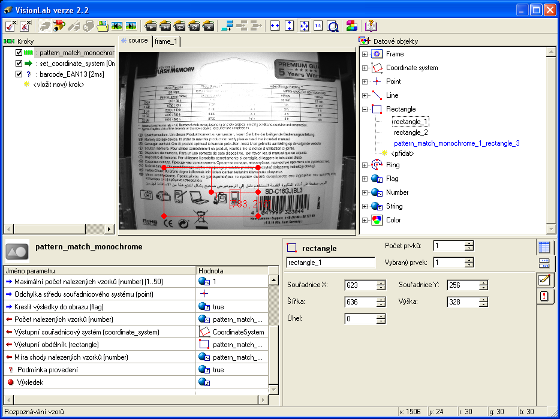Click the rectangle icon beside rectangle heading
The width and height of the screenshot is (560, 419).
coord(292,248)
